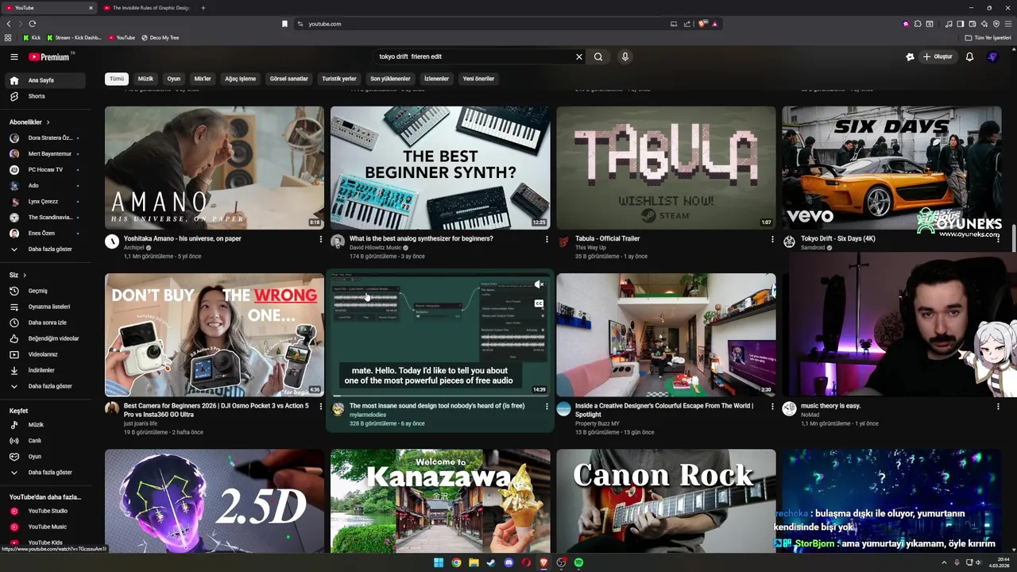Open options menu for music theory is easy
The image size is (1017, 572).
[x=998, y=407]
